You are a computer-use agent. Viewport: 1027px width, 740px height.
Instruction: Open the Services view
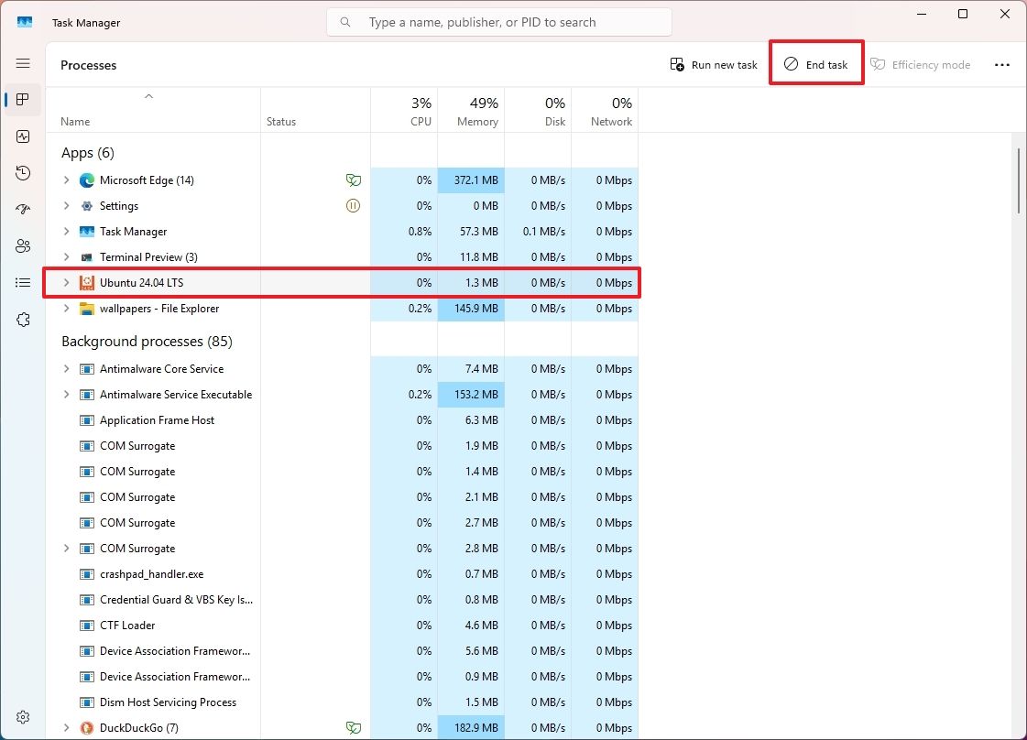click(23, 319)
